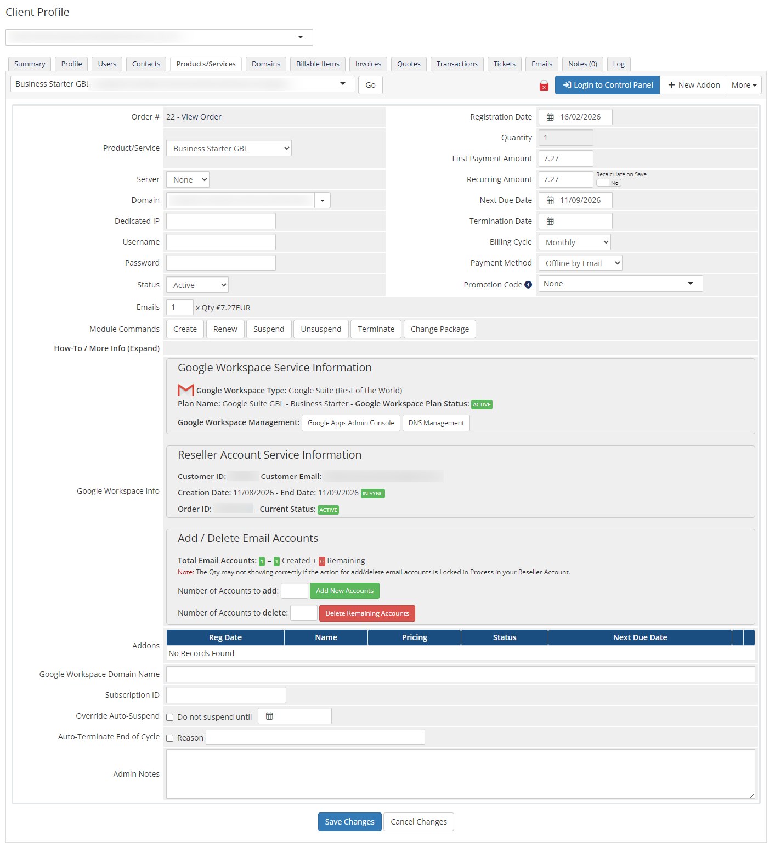Open the Server dropdown
Viewport: 775px width, 847px height.
188,179
